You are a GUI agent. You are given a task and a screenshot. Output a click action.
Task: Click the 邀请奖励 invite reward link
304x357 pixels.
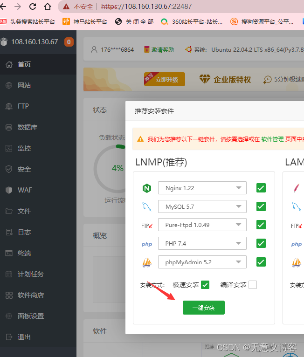click(x=159, y=49)
